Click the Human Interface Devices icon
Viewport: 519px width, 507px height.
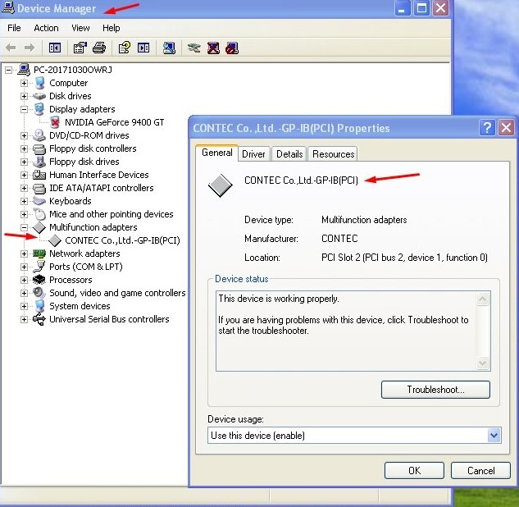coord(39,175)
